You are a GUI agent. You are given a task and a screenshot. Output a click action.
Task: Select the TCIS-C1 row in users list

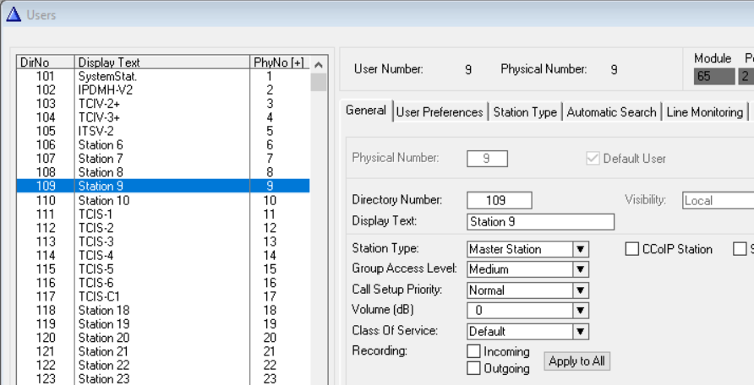pos(163,296)
